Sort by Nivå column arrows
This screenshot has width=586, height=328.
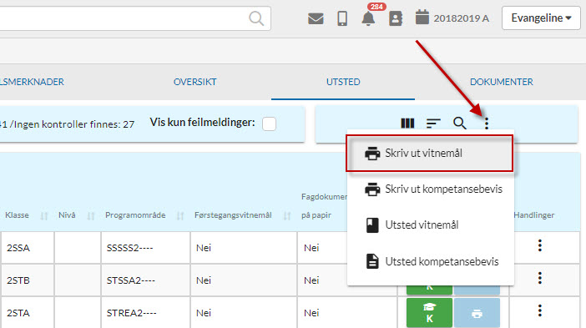[90, 216]
